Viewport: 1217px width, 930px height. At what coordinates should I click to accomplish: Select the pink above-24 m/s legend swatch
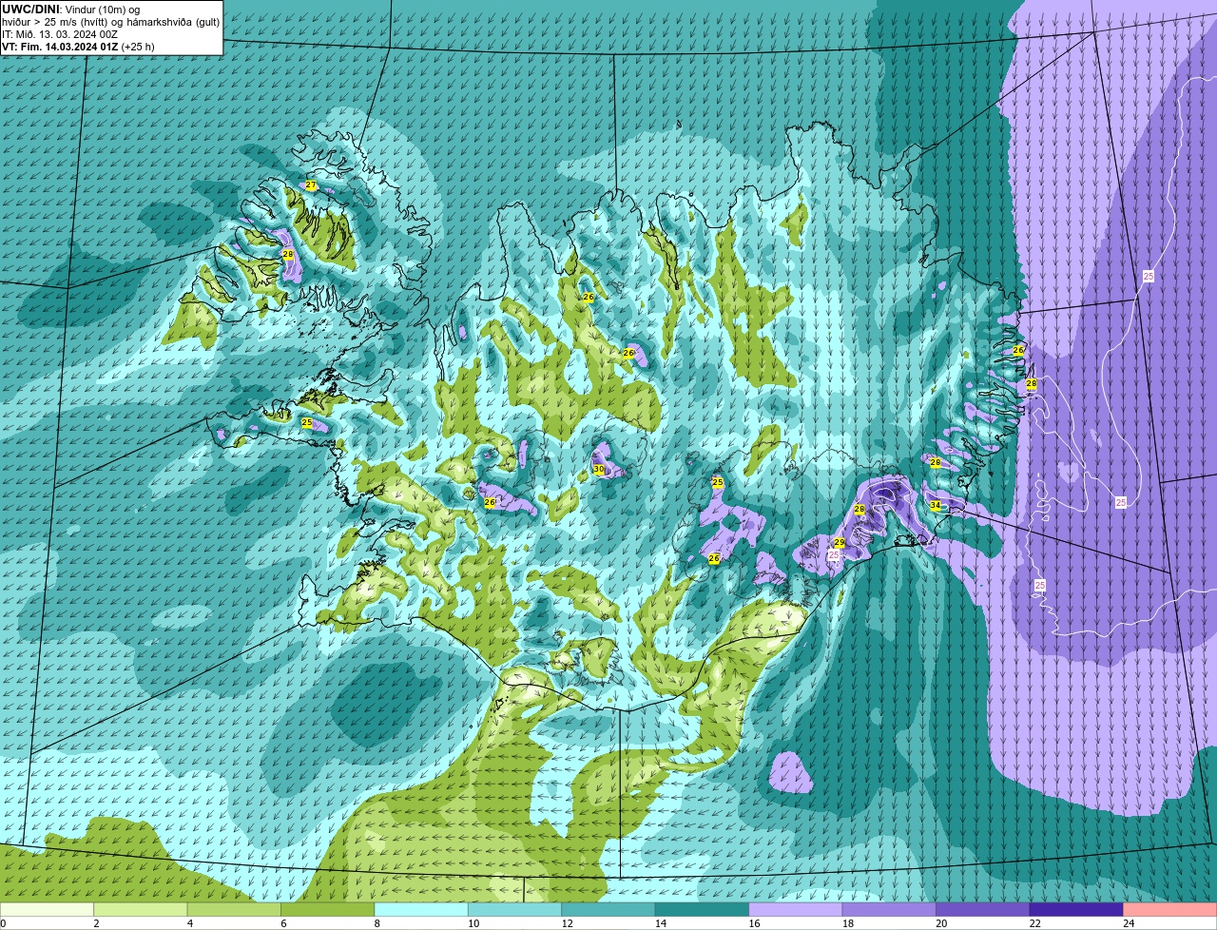point(1170,909)
